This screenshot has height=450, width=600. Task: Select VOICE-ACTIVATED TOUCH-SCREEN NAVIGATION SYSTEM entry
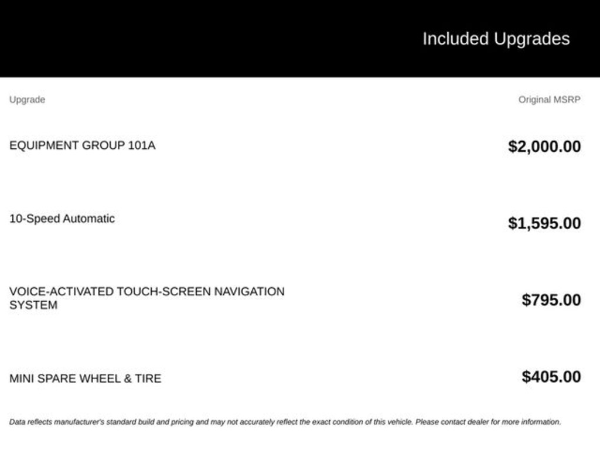pos(147,298)
